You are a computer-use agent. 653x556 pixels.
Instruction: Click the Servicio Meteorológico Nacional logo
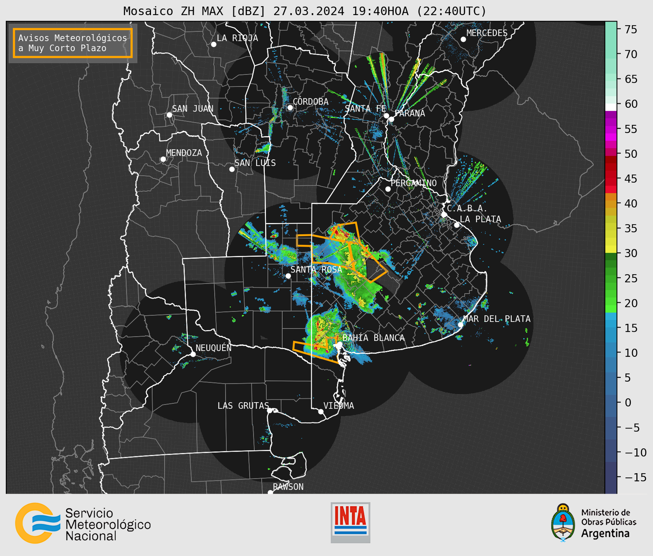(83, 523)
